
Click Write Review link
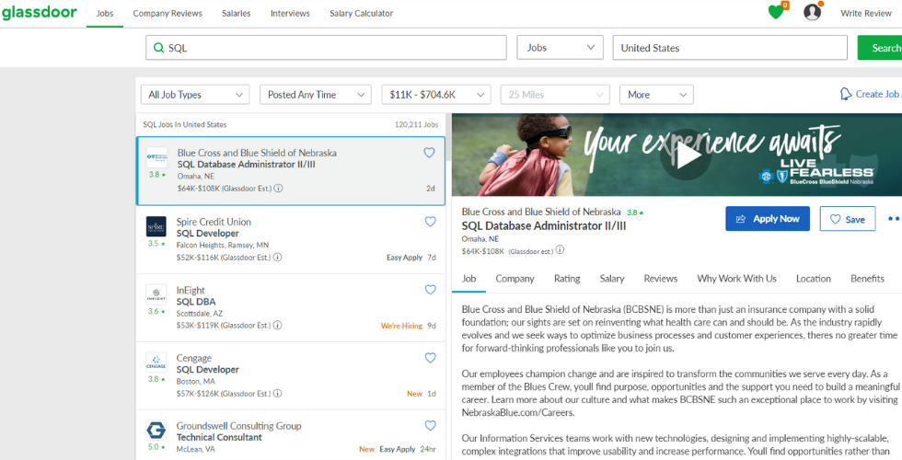[x=866, y=13]
